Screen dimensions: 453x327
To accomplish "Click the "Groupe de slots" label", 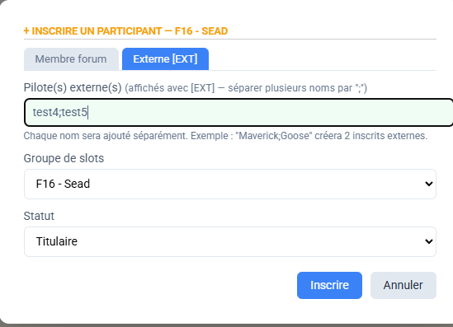I will click(x=64, y=158).
